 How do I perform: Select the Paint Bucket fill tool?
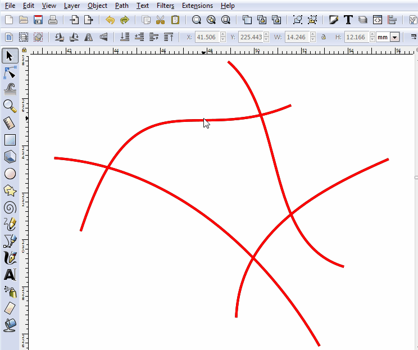10,325
